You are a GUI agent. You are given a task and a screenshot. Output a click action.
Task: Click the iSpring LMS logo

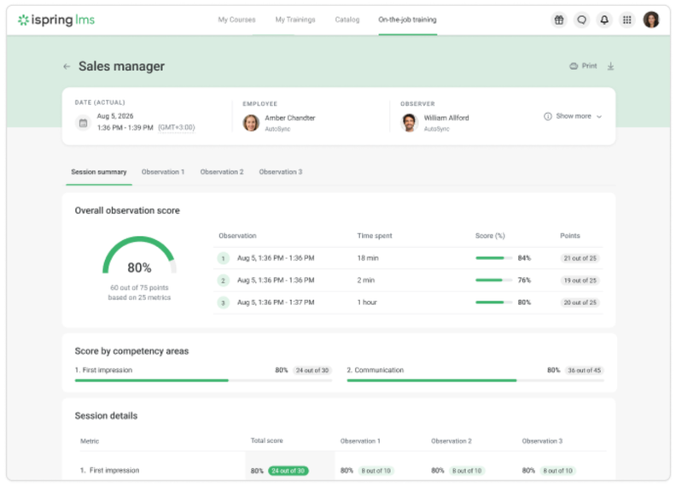[x=56, y=20]
